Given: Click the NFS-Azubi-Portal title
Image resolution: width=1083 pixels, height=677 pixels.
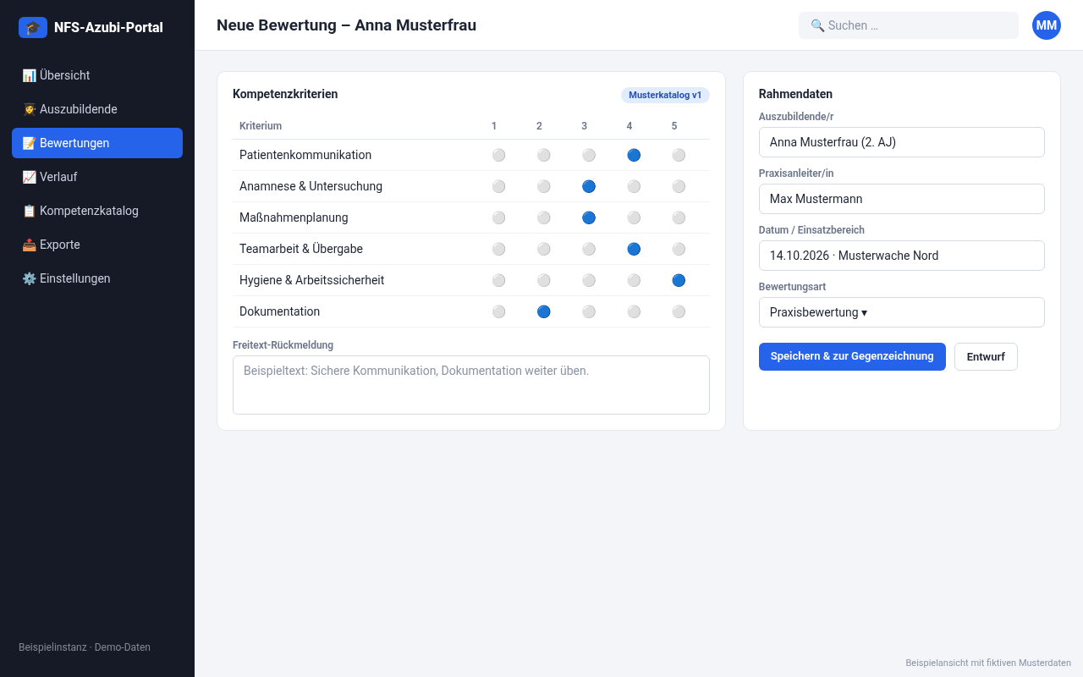Looking at the screenshot, I should coord(108,27).
